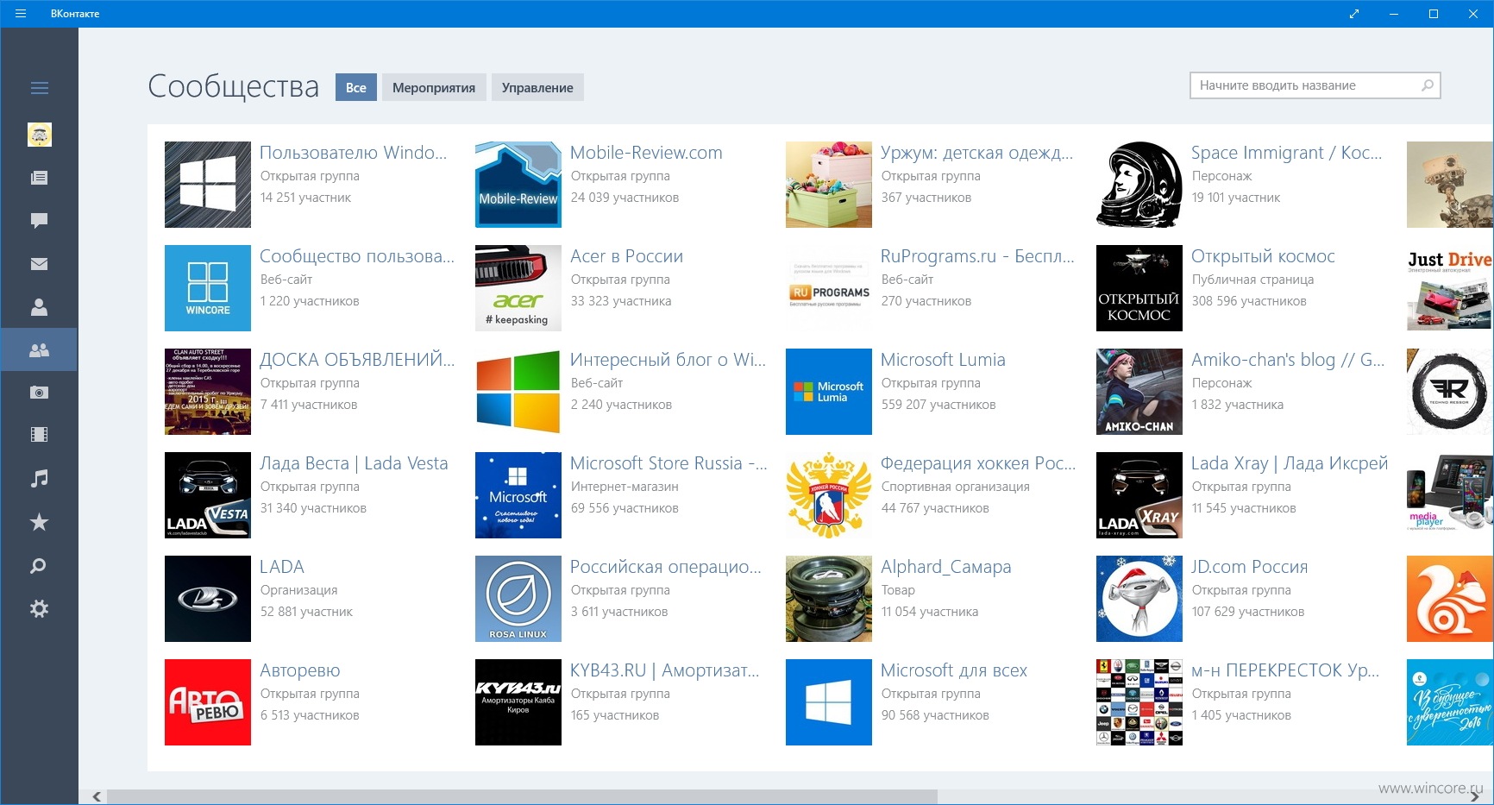The height and width of the screenshot is (805, 1494).
Task: Open the news feed sidebar icon
Action: tap(39, 178)
